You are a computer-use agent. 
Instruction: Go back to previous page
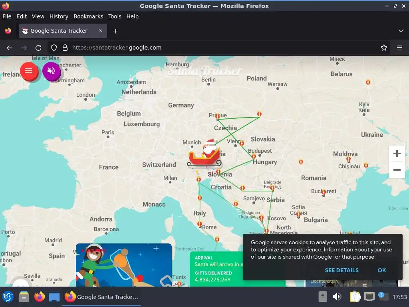point(10,48)
